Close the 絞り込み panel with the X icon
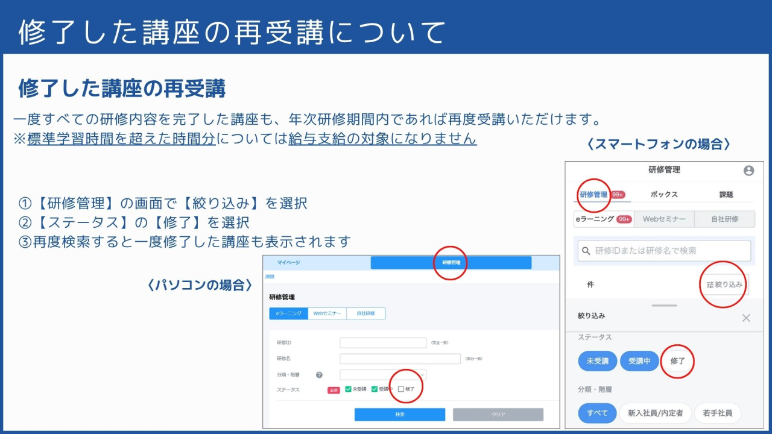This screenshot has width=772, height=434. pyautogui.click(x=746, y=317)
